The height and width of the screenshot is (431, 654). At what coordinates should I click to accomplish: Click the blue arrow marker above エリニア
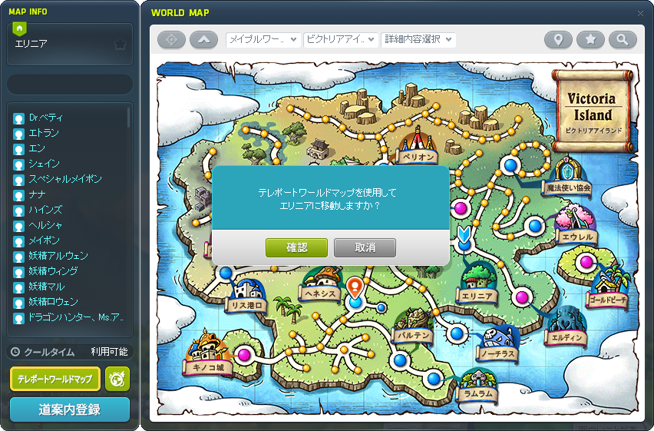coord(464,235)
